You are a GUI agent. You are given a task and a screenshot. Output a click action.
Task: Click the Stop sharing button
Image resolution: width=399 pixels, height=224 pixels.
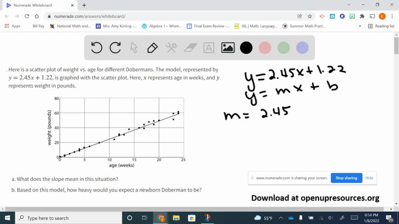pyautogui.click(x=346, y=178)
